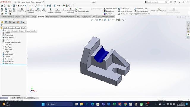Open Google Chrome from the taskbar
The image size is (190, 107).
click(125, 104)
